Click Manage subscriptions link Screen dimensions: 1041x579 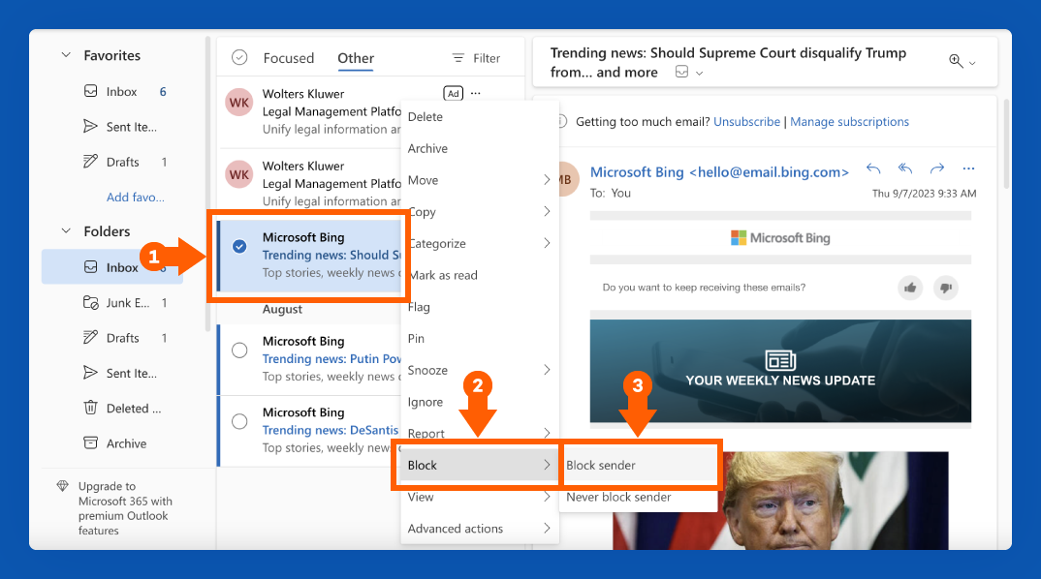point(849,121)
